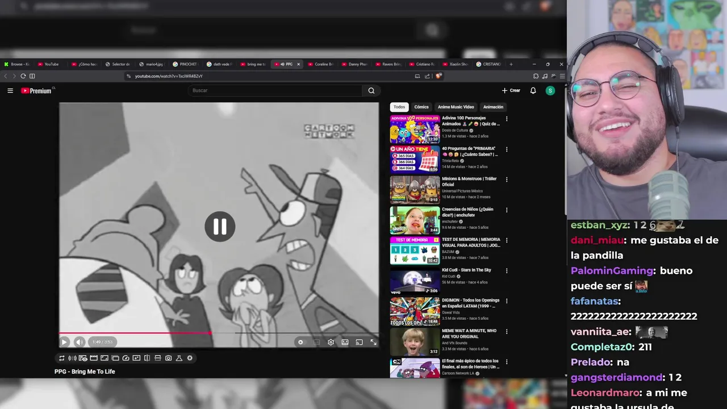Close the active PPG browser tab
The width and height of the screenshot is (727, 409).
(298, 64)
